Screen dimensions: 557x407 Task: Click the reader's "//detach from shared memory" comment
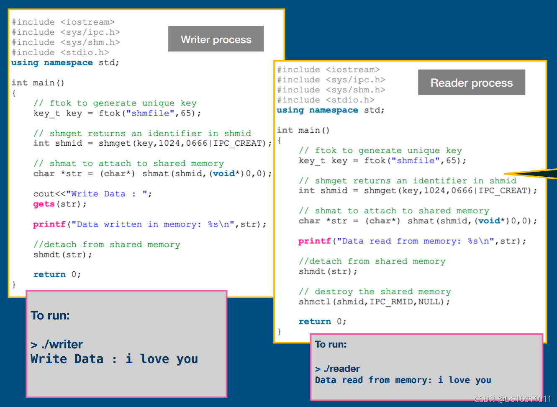(x=372, y=261)
